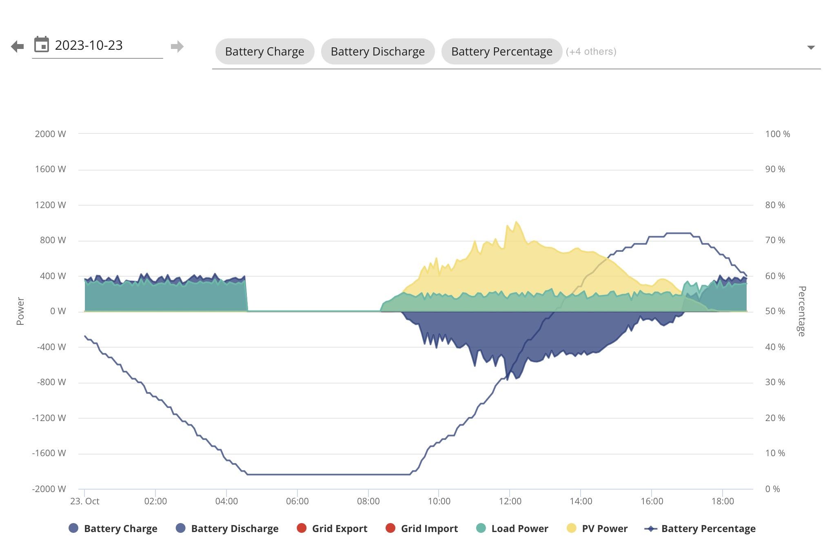Image resolution: width=825 pixels, height=550 pixels.
Task: Click the red Grid Import legend dot
Action: coord(390,528)
